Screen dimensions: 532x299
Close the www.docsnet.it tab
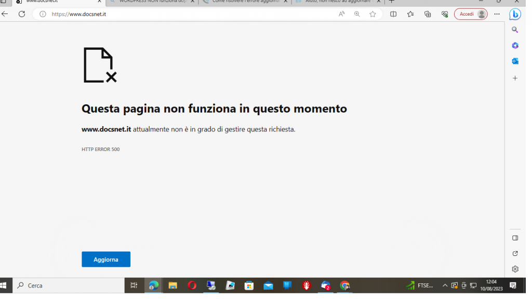pyautogui.click(x=99, y=2)
